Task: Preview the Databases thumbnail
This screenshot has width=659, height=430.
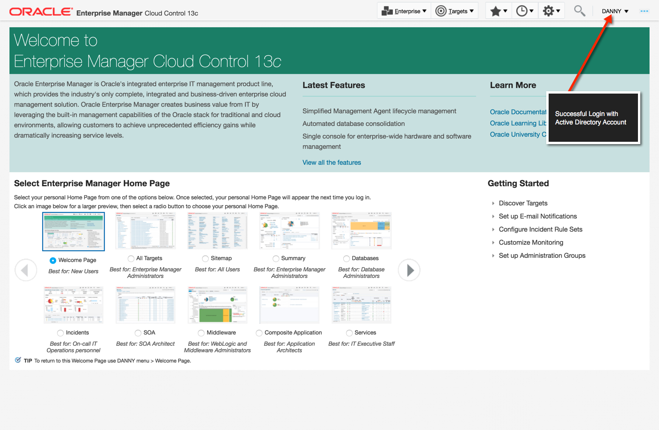Action: tap(362, 231)
